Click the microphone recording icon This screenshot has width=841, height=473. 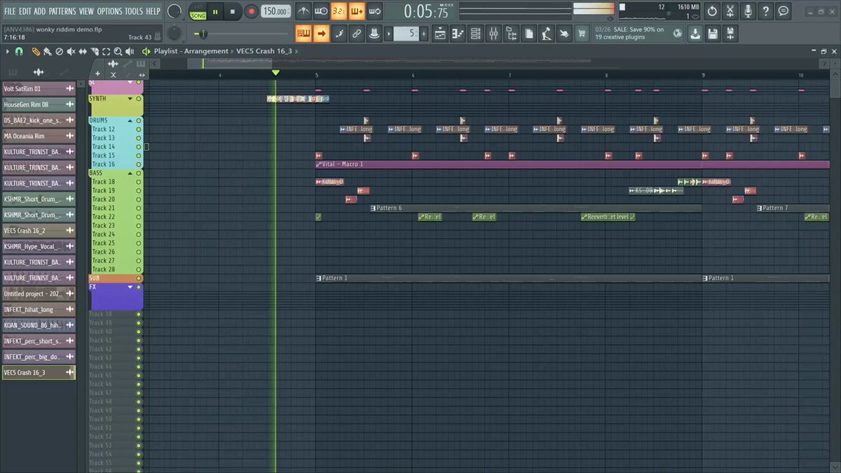pyautogui.click(x=748, y=11)
